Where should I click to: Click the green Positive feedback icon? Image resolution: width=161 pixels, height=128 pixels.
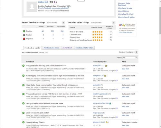point(24,31)
